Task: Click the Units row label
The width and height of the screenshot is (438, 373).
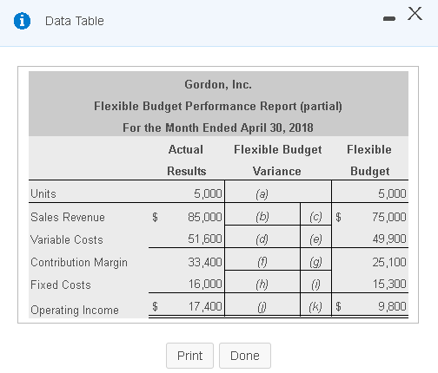Action: click(43, 193)
